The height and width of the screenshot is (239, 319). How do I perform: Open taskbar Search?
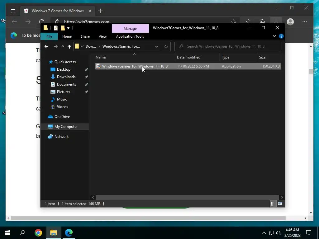coord(22,232)
